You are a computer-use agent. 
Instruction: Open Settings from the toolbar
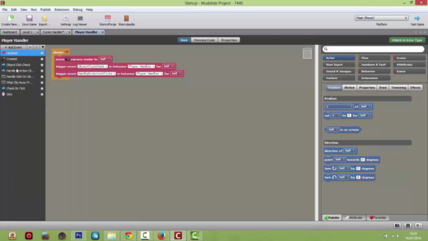click(x=66, y=18)
